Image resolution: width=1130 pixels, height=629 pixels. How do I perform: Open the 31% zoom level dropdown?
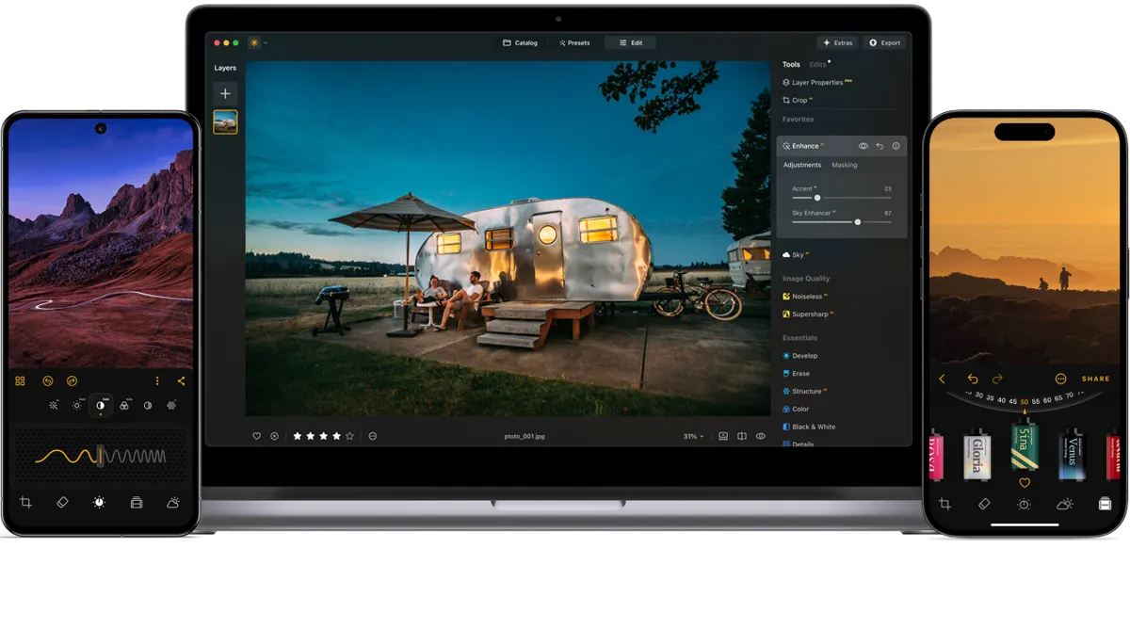click(x=693, y=436)
